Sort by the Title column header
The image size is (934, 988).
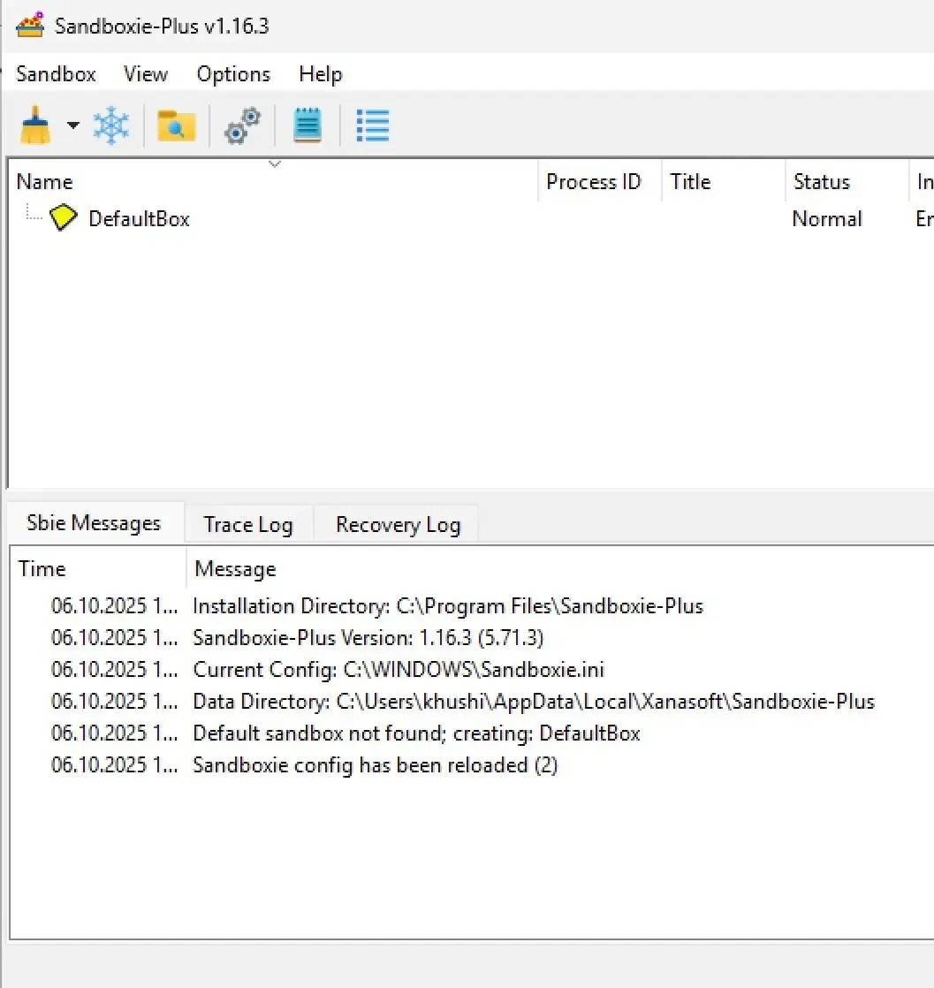(x=723, y=181)
